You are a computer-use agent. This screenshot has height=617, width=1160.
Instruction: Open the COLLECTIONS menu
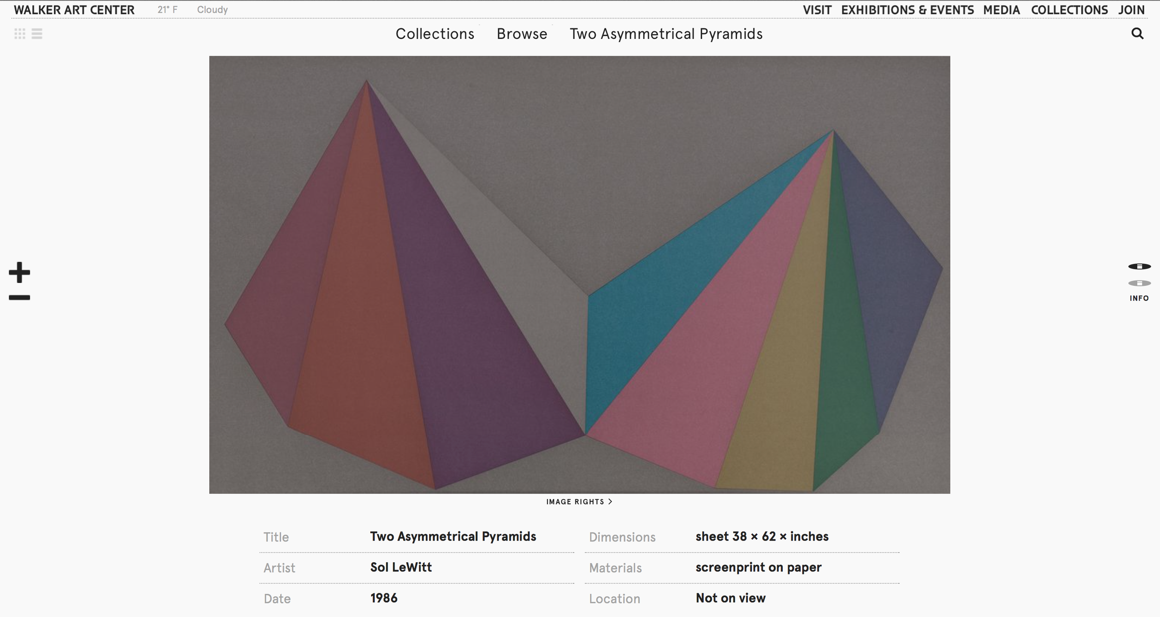(x=1070, y=10)
